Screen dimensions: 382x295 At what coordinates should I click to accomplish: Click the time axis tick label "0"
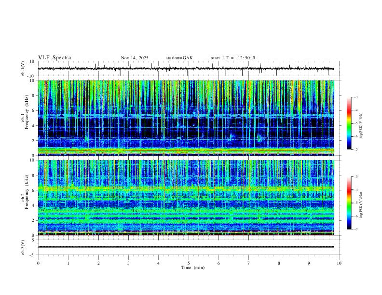[x=38, y=263]
